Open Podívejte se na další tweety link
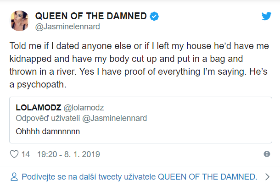The width and height of the screenshot is (280, 186). 140,177
